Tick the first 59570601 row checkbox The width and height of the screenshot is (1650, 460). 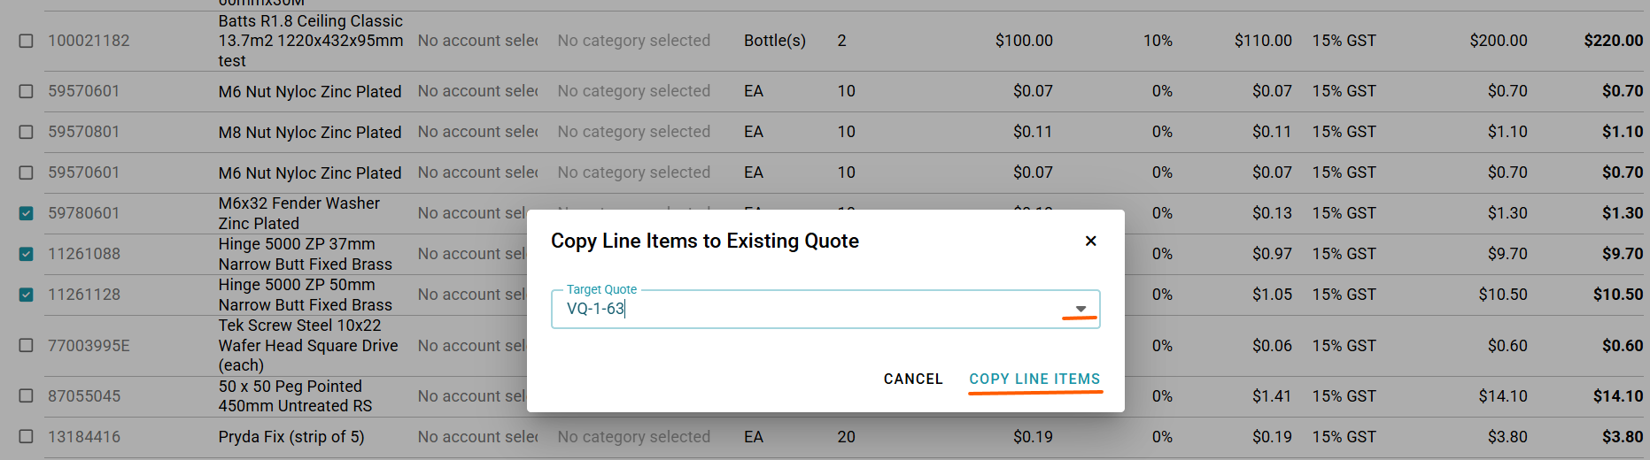(x=27, y=91)
